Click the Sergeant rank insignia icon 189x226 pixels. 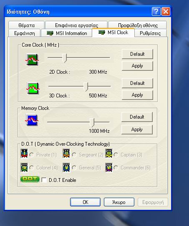(66, 153)
